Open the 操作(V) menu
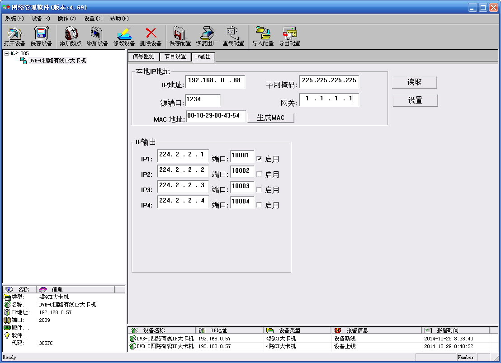This screenshot has width=501, height=363. pos(67,19)
